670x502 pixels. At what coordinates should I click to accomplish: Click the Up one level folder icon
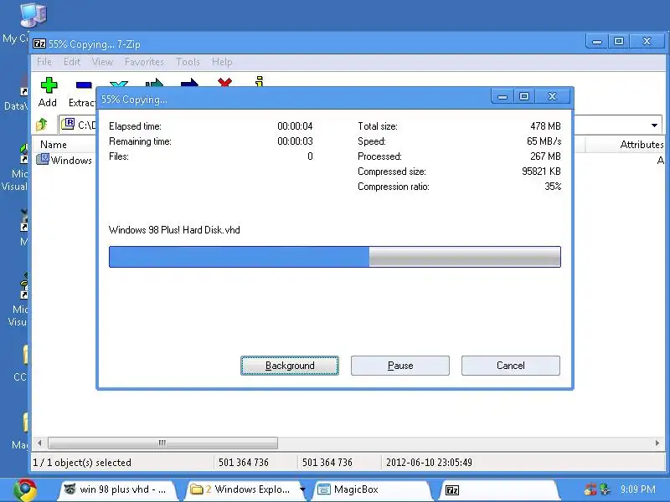tap(42, 125)
